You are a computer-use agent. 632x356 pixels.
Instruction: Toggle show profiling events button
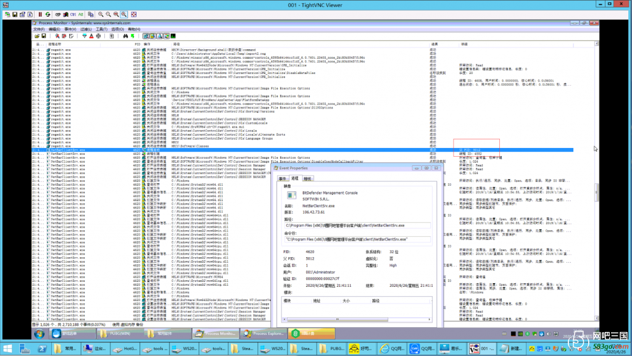[x=173, y=36]
